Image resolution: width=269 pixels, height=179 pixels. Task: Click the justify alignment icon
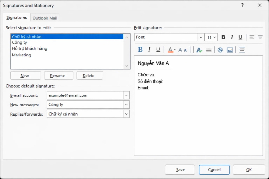coord(209,50)
